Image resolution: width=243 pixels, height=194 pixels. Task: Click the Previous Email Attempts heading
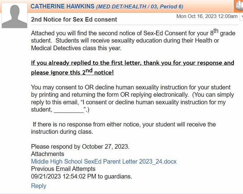[63, 169]
